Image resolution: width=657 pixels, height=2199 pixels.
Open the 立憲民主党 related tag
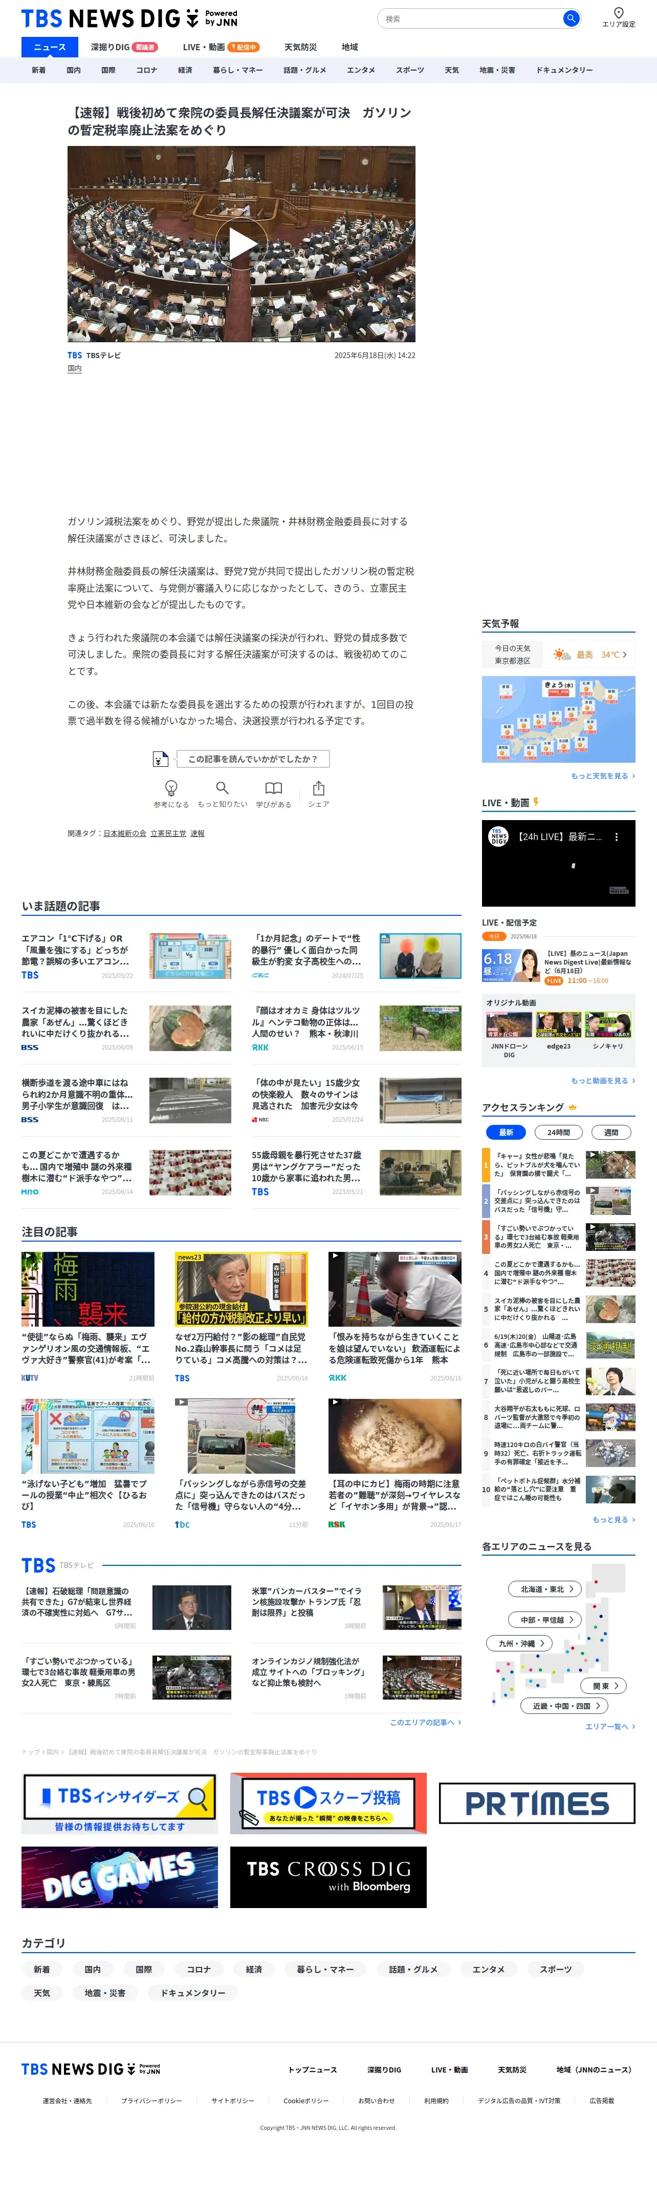[168, 833]
